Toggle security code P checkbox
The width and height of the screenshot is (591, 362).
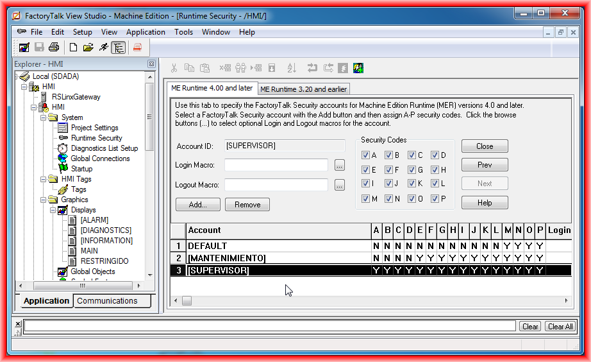(435, 199)
